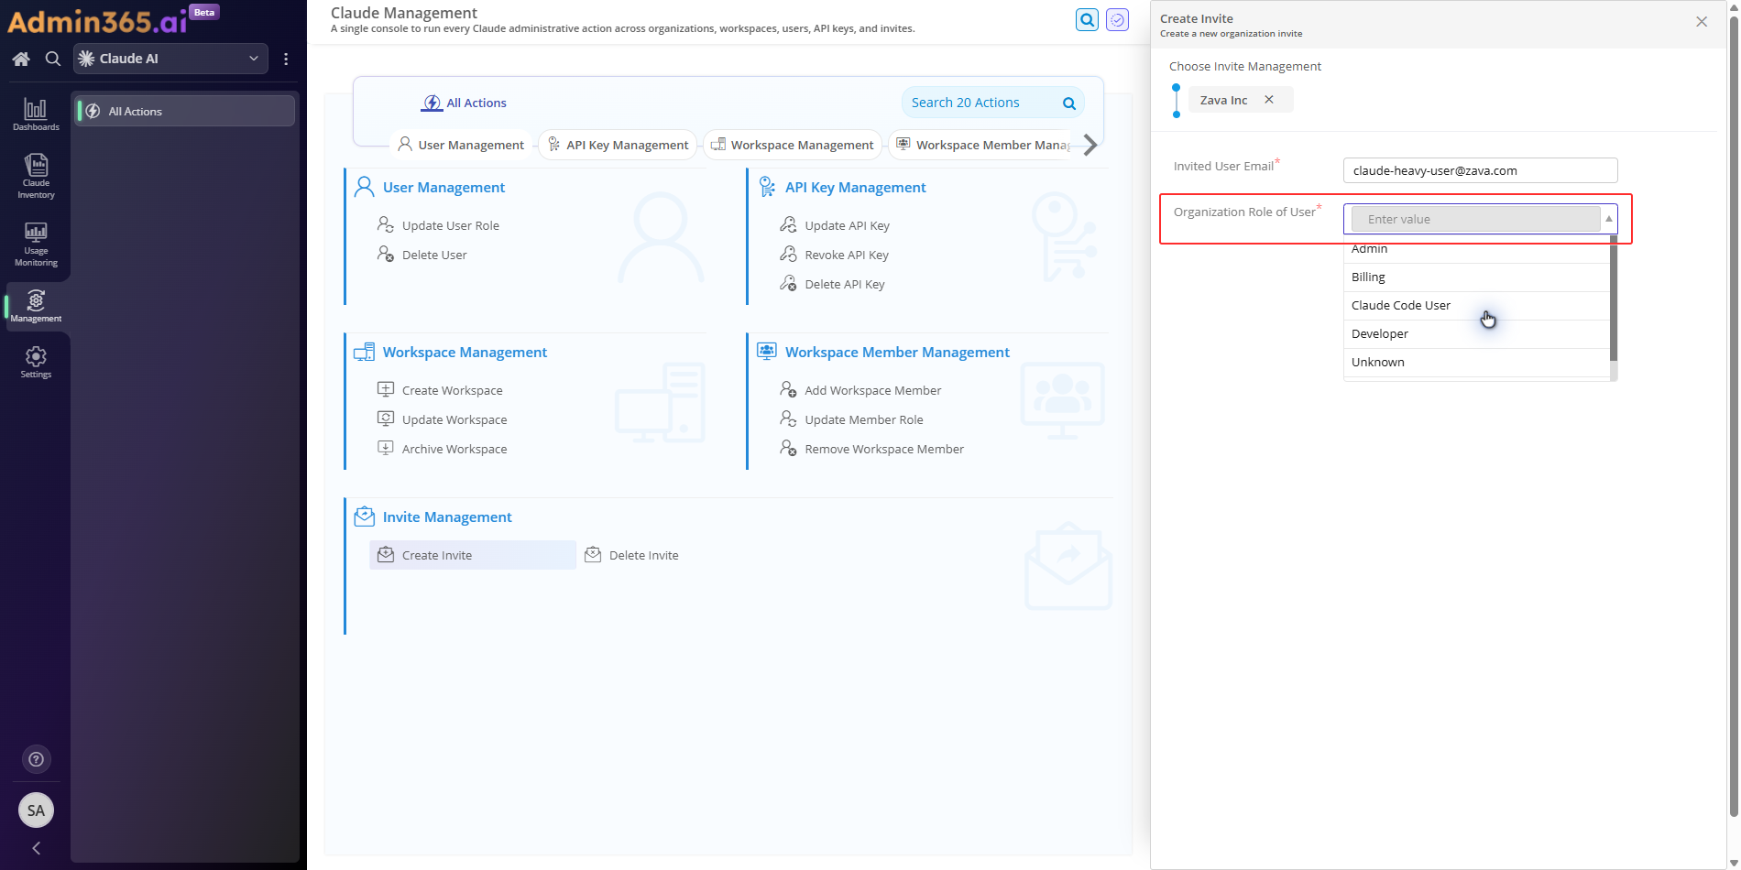Image resolution: width=1741 pixels, height=870 pixels.
Task: Open the Revoke API Key action
Action: click(x=835, y=255)
